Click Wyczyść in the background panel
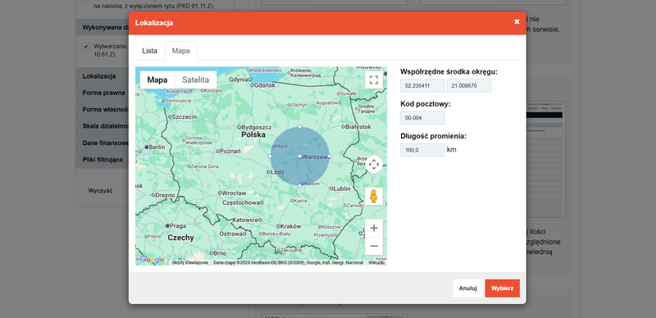 (x=100, y=190)
